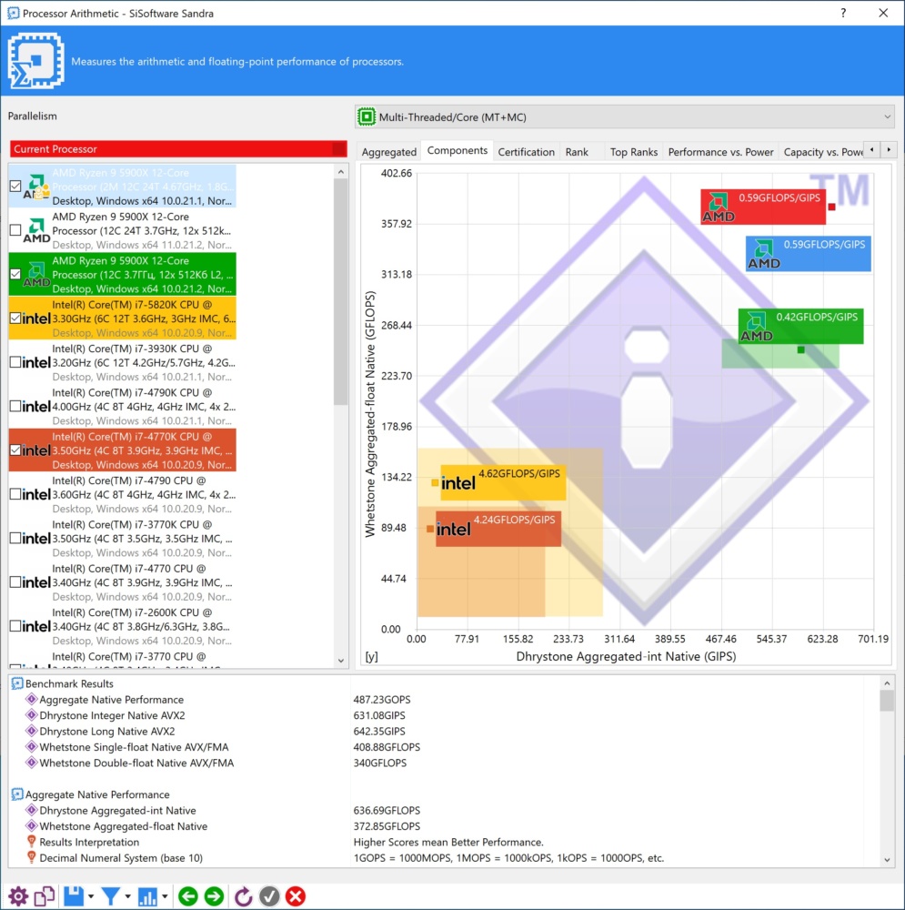This screenshot has height=910, width=905.
Task: Click the copy results icon
Action: point(45,896)
